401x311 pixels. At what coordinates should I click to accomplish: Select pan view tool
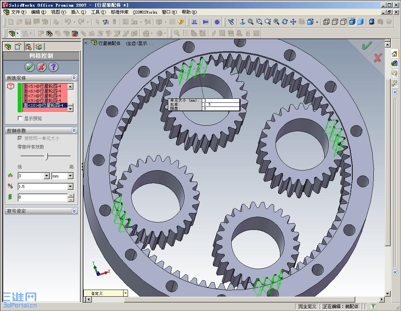tap(293, 22)
